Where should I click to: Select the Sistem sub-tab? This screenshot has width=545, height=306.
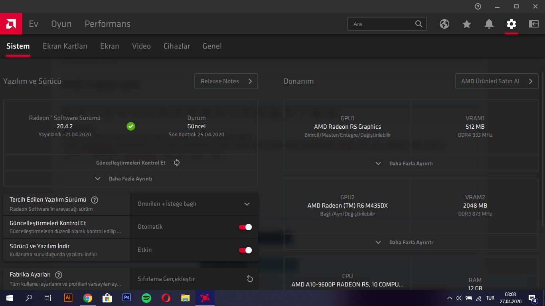coord(18,46)
